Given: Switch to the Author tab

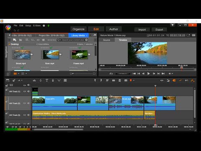Looking at the screenshot, I should point(113,29).
